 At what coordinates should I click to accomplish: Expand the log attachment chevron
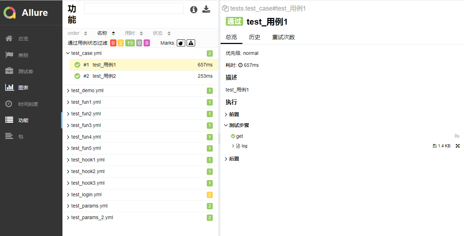(x=233, y=146)
